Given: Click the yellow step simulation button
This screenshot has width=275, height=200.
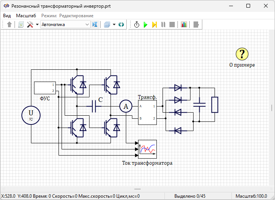Looking at the screenshot, I should point(155,25).
